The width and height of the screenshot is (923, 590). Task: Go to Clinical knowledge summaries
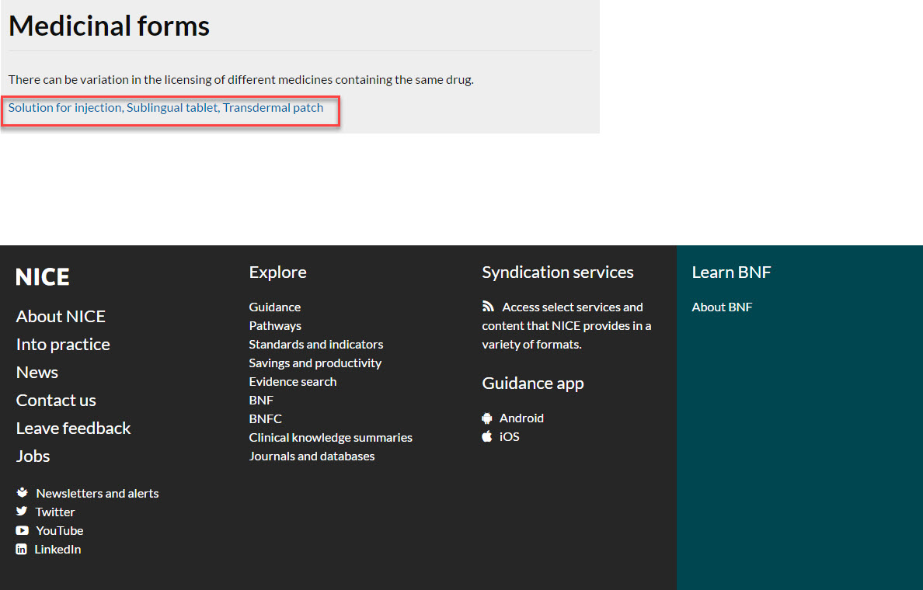tap(330, 437)
